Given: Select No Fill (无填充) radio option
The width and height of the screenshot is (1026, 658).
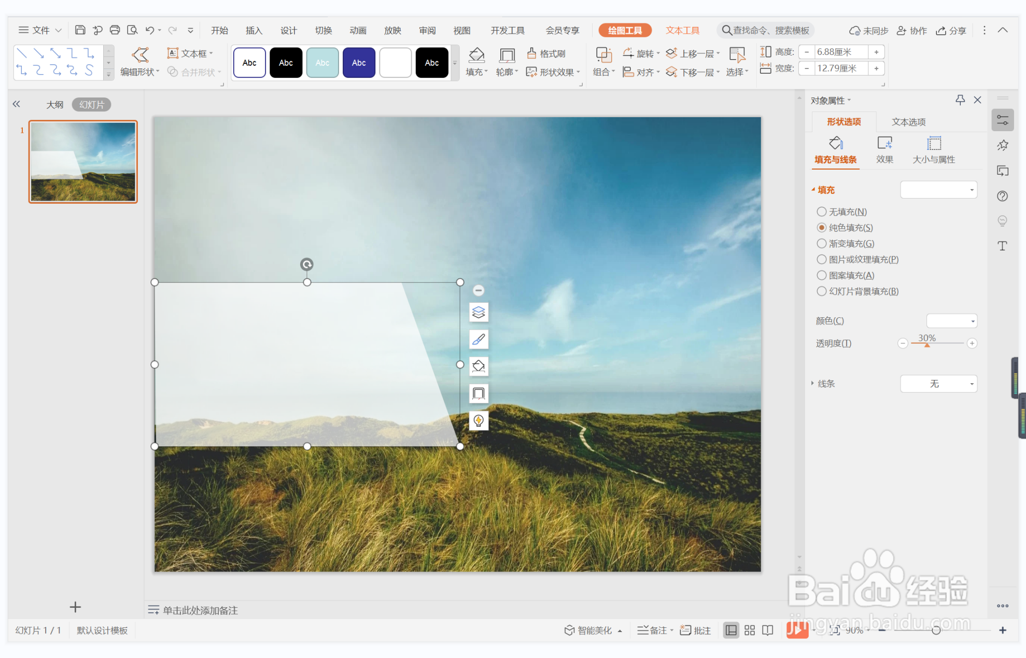Looking at the screenshot, I should 822,212.
